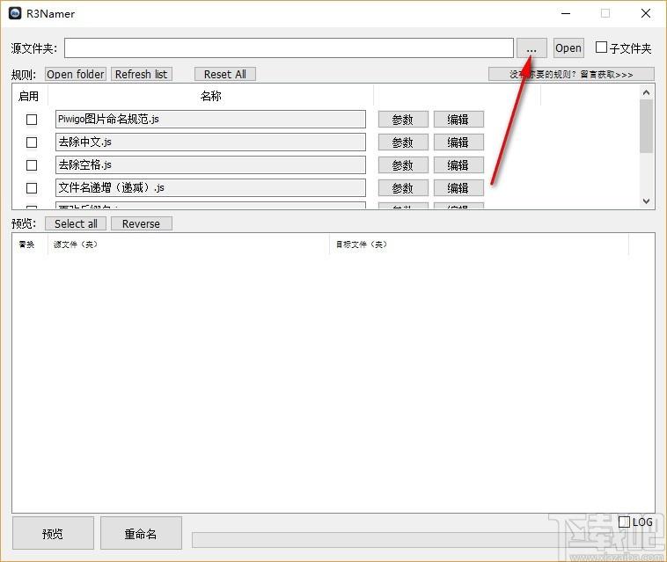Click the source folder path input field
The height and width of the screenshot is (562, 667).
pos(289,48)
